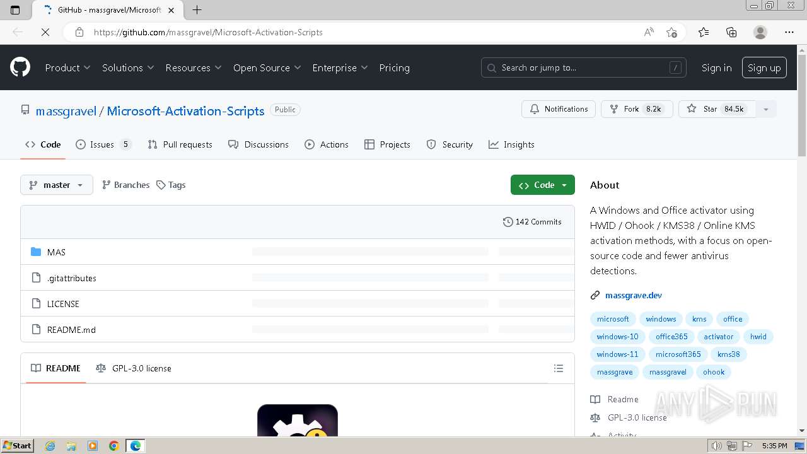Jump to Readme in About sidebar
The image size is (807, 454).
pyautogui.click(x=615, y=399)
